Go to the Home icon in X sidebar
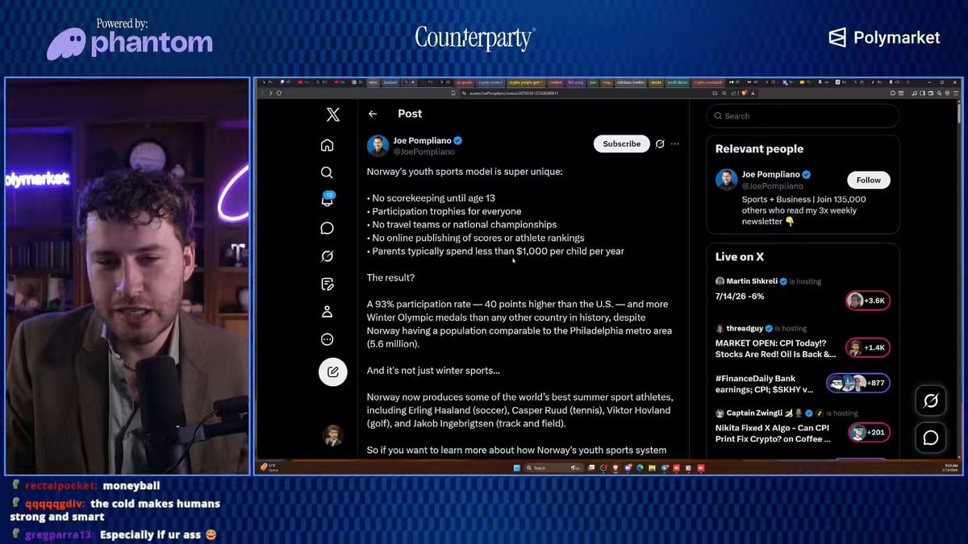This screenshot has height=544, width=968. coord(327,145)
